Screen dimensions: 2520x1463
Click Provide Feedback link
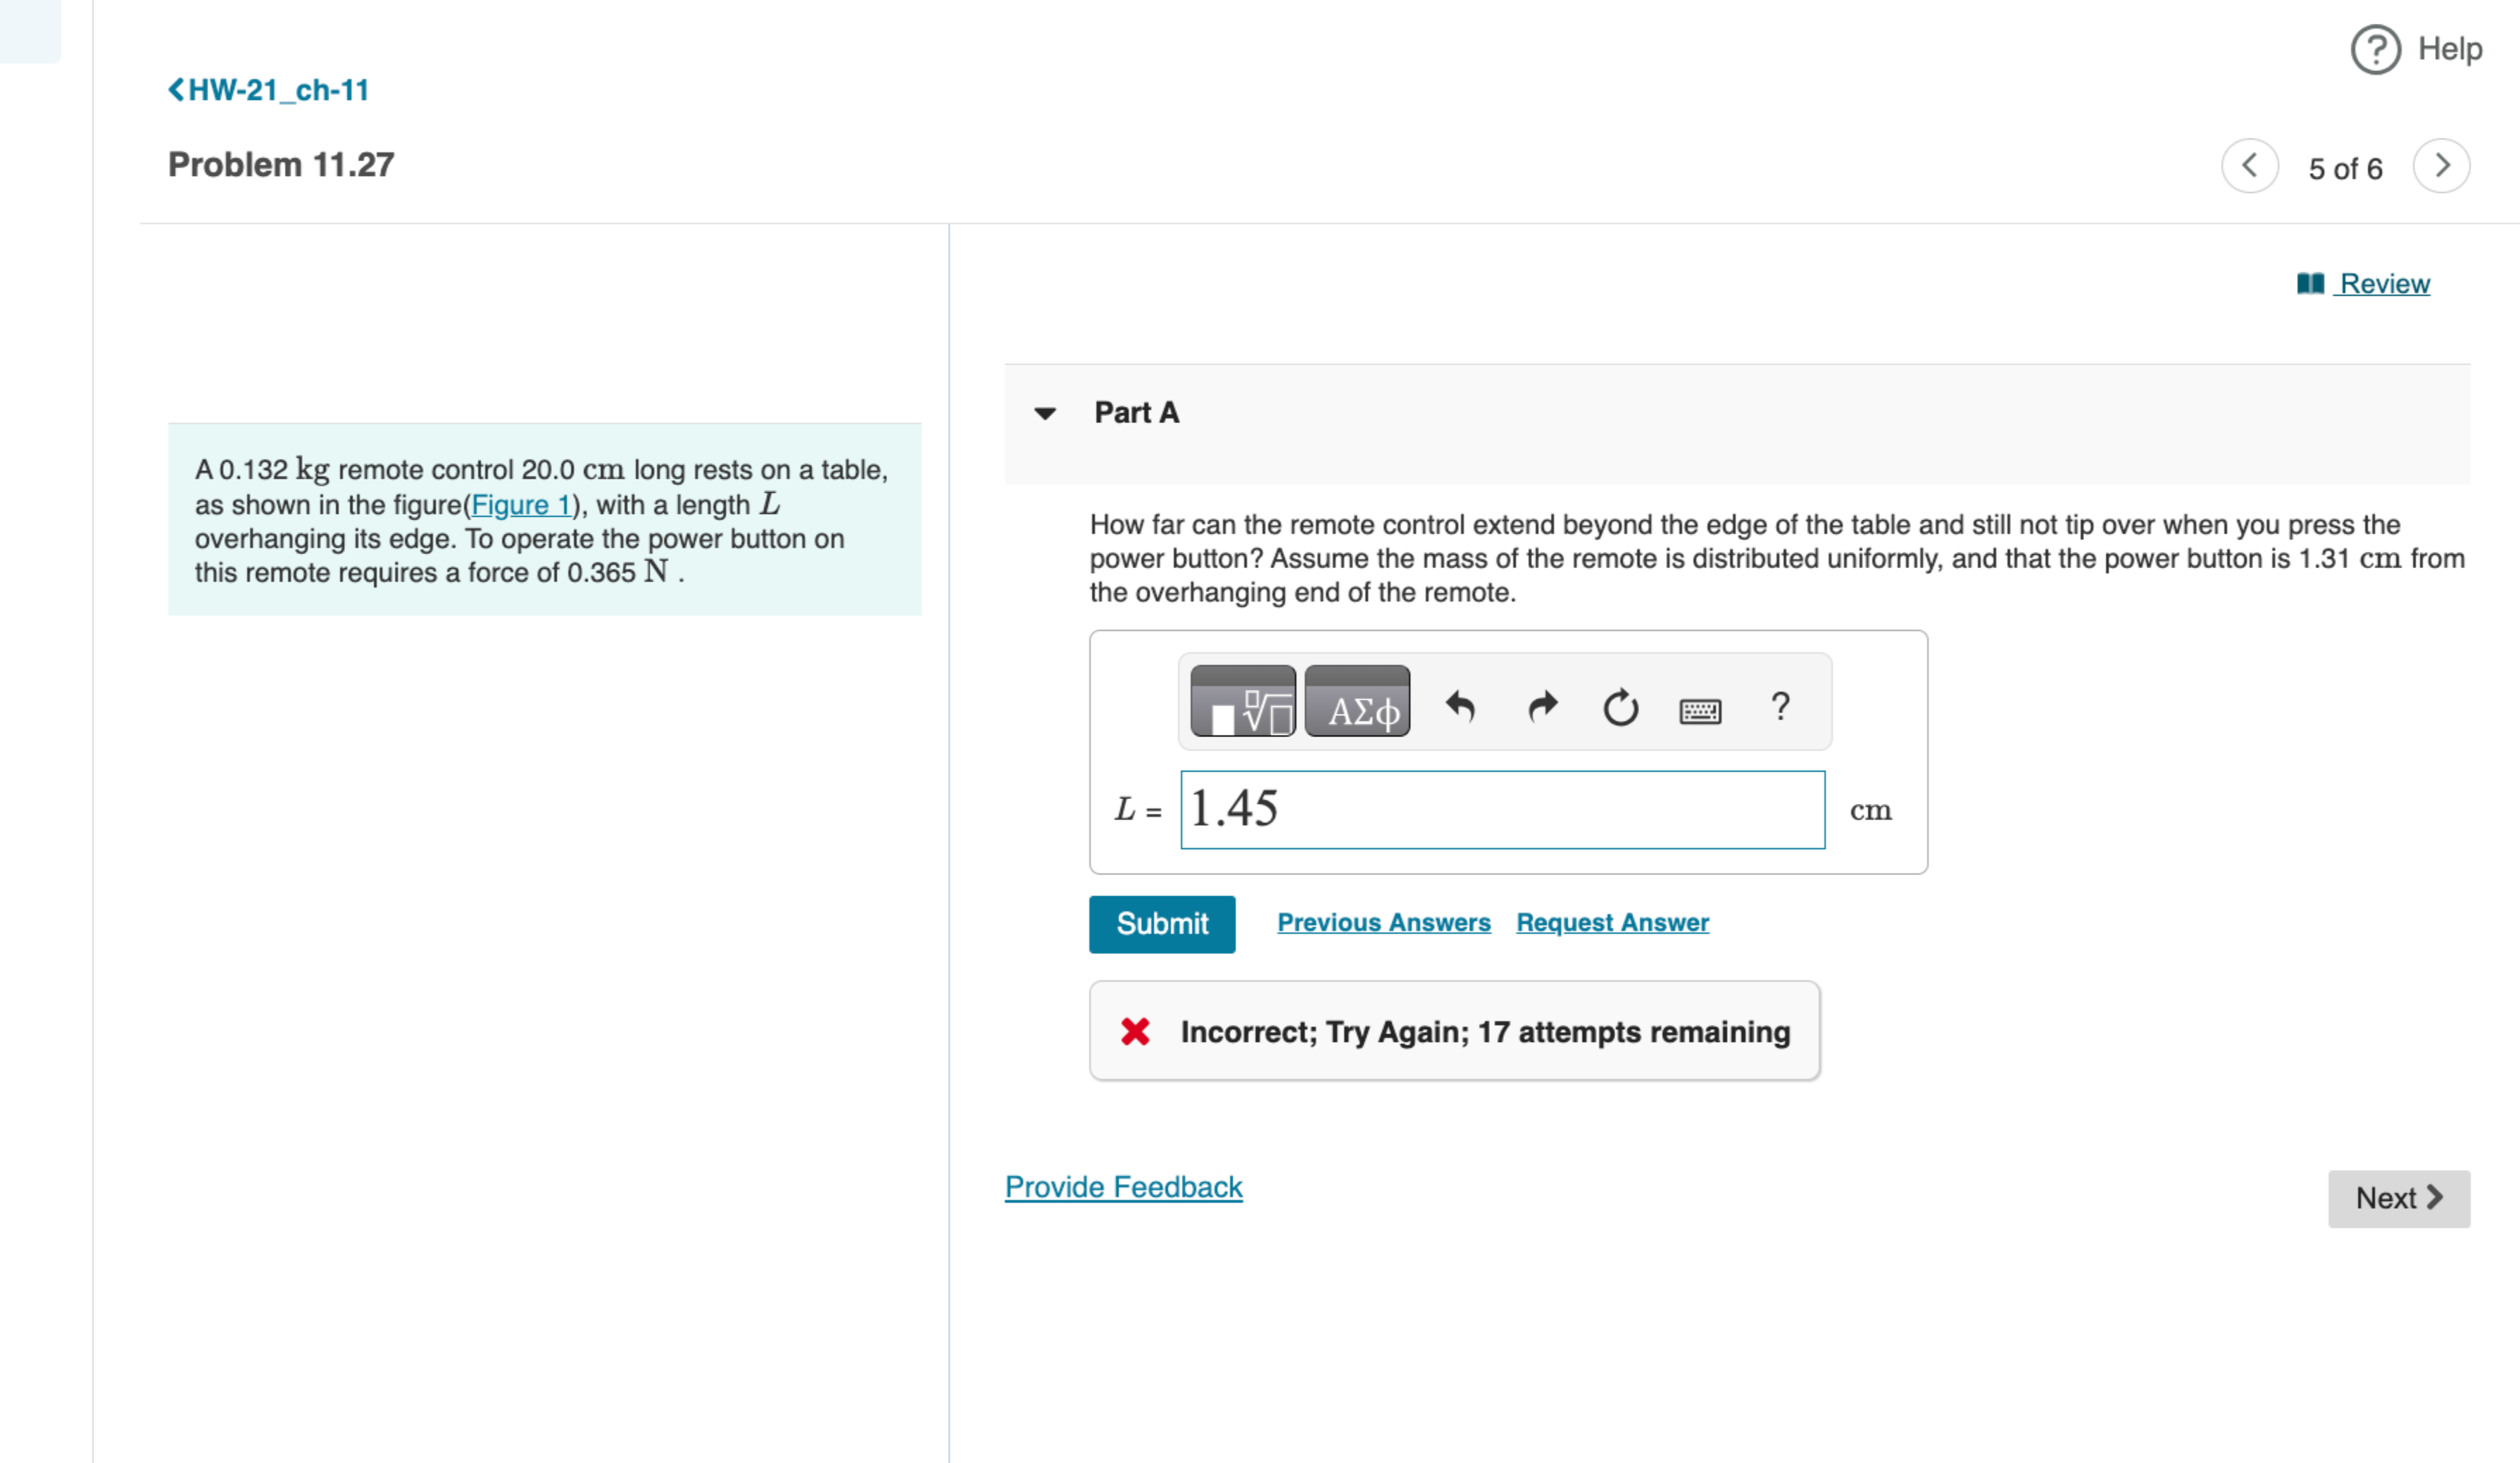pyautogui.click(x=1123, y=1187)
